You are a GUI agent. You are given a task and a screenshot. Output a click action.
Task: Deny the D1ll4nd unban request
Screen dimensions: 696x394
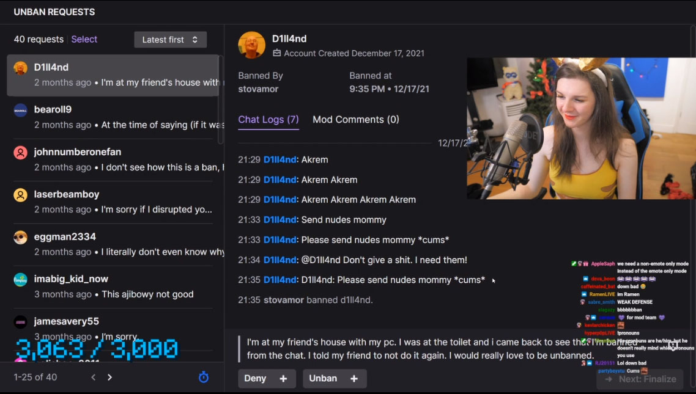coord(255,379)
